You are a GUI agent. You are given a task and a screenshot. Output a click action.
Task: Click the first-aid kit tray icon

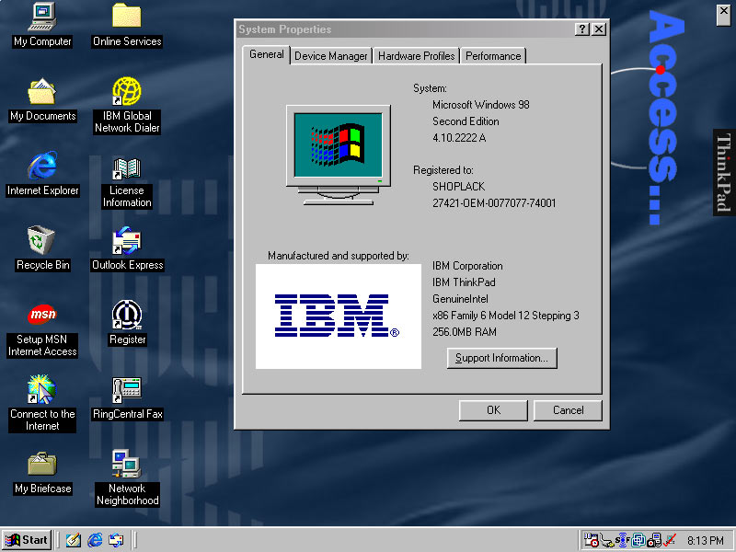pos(654,540)
